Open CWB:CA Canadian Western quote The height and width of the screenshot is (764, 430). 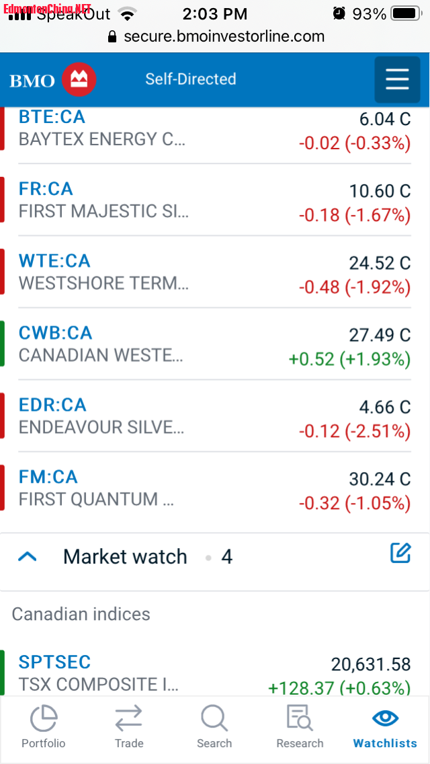click(x=101, y=344)
